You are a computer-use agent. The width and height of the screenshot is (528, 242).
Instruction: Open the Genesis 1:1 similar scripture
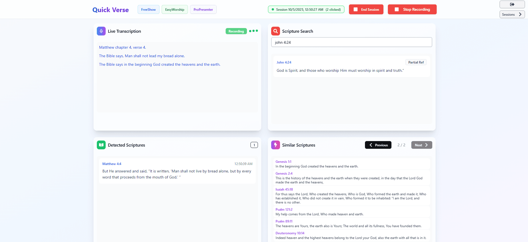pos(283,162)
